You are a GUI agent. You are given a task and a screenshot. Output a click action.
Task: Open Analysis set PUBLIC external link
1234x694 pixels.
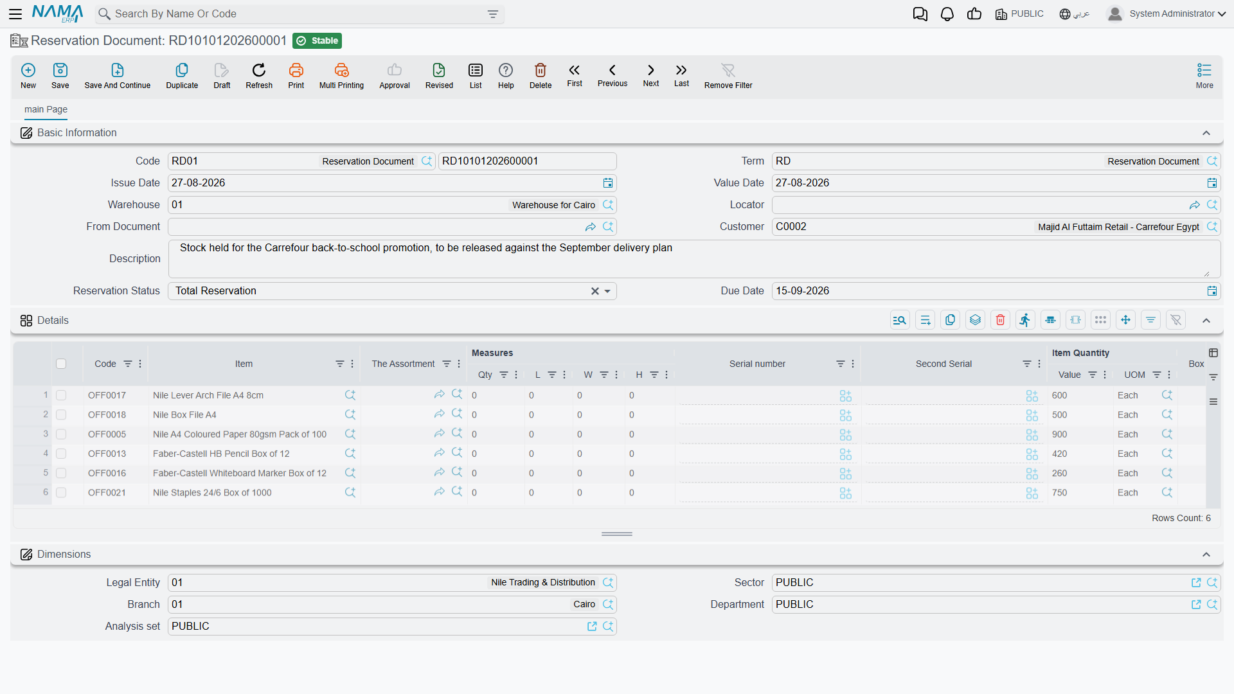click(x=592, y=627)
